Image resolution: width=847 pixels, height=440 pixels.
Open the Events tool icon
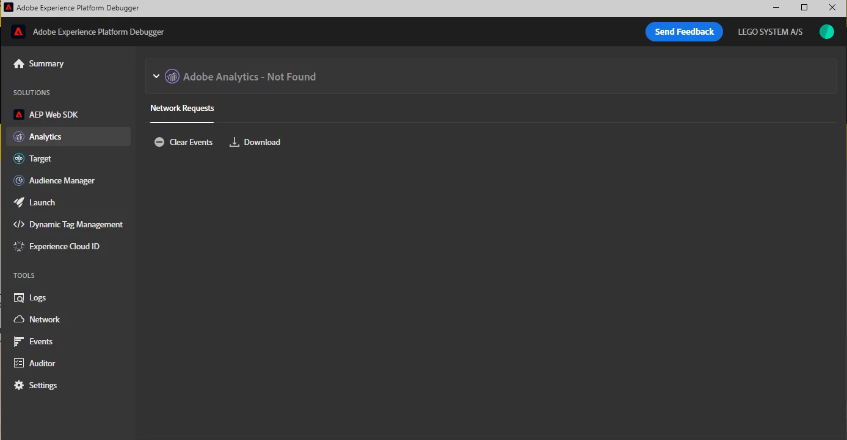(19, 341)
